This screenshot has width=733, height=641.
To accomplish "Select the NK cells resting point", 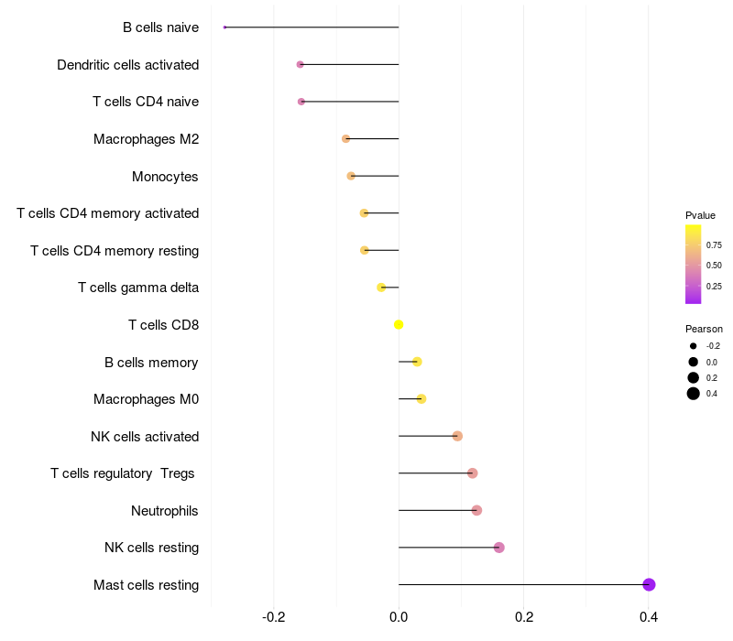I will 498,547.
